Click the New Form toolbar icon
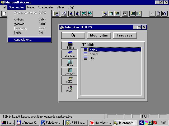 [x=111, y=14]
